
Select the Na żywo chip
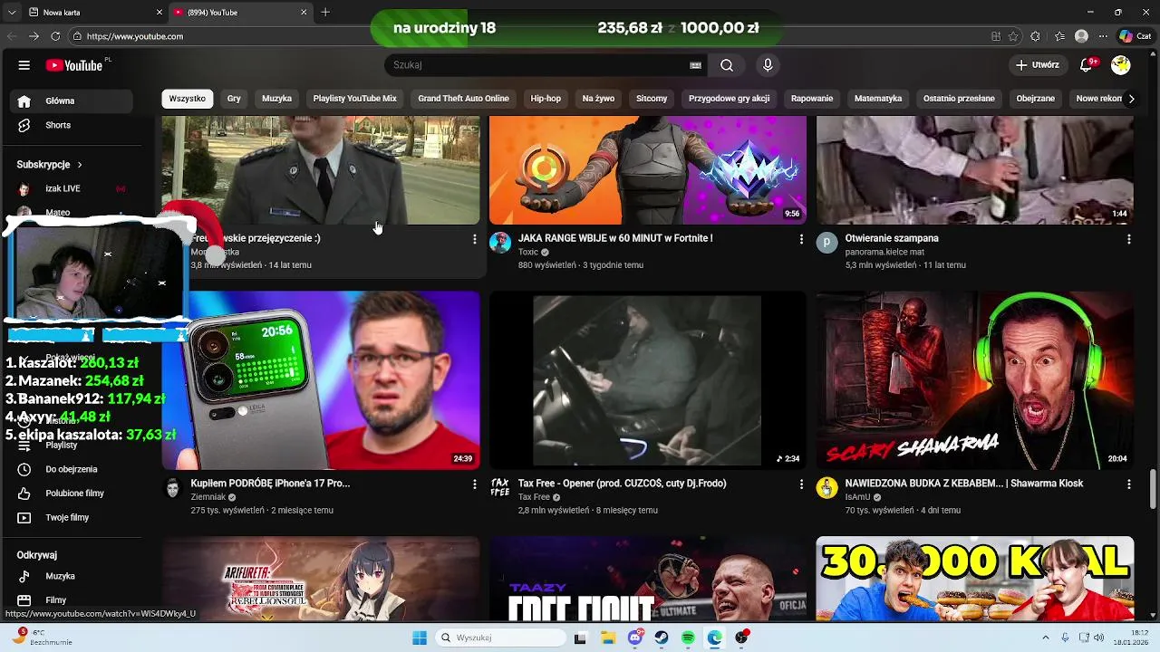pos(598,99)
